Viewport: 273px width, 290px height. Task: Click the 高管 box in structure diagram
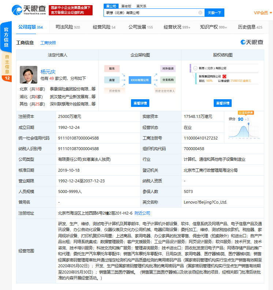tap(112, 80)
